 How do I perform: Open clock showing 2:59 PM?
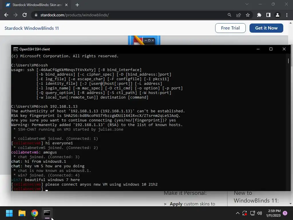click(x=273, y=213)
